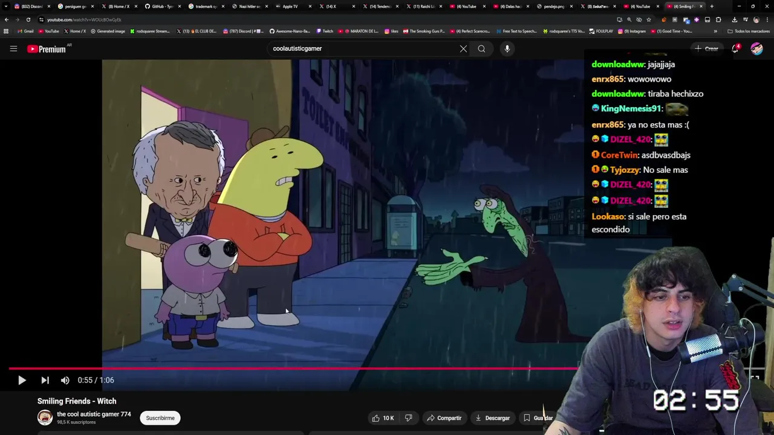Image resolution: width=774 pixels, height=435 pixels.
Task: Go forward in browser history
Action: 17,19
